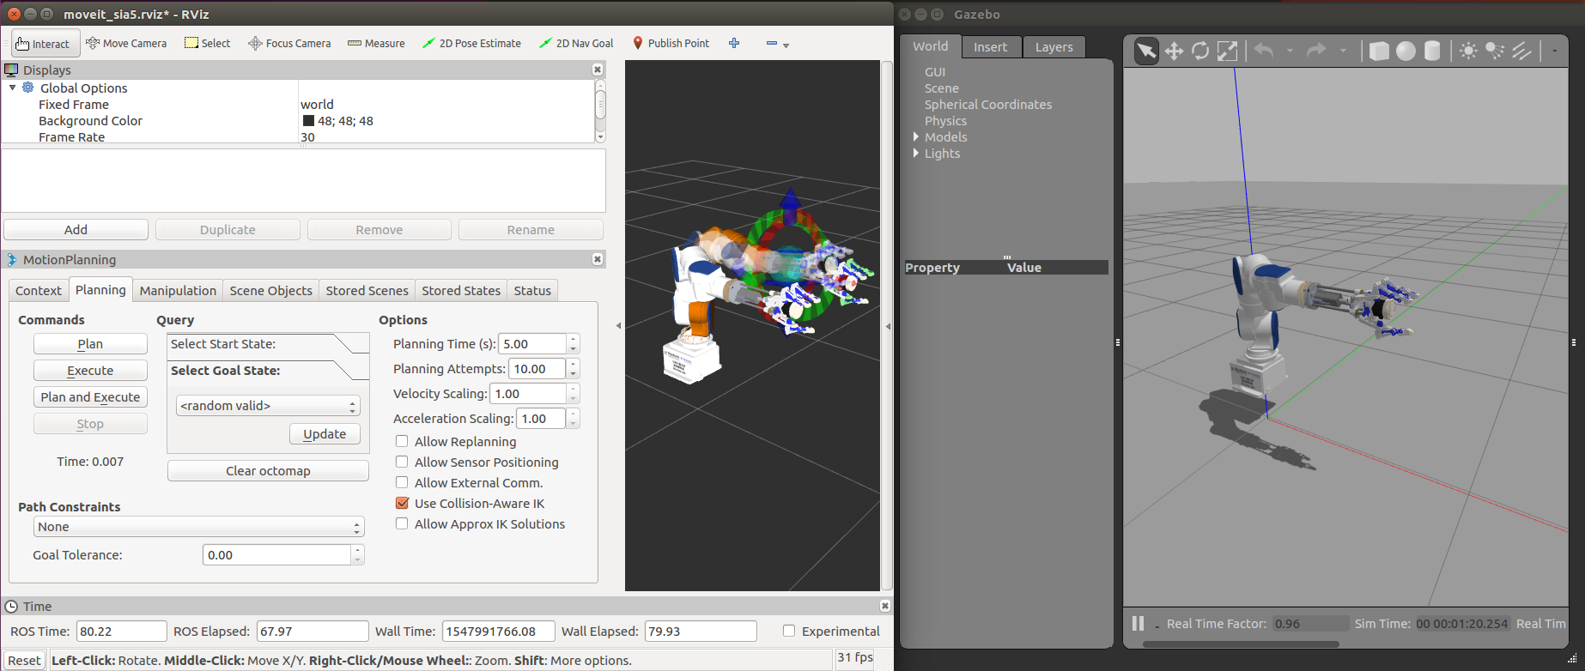Click the Velocity Scaling input field
The width and height of the screenshot is (1585, 671).
click(x=528, y=394)
